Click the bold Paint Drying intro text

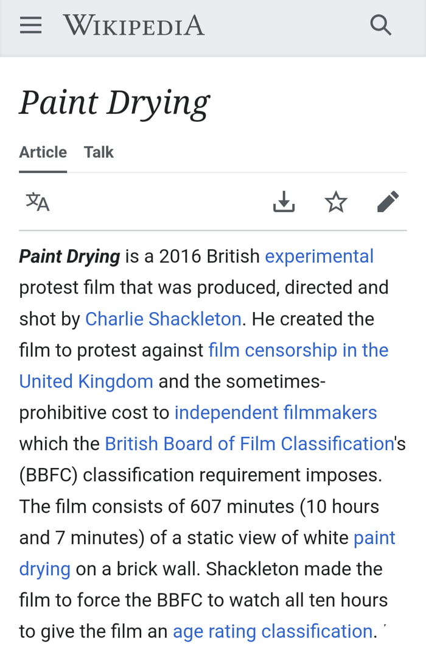point(69,257)
